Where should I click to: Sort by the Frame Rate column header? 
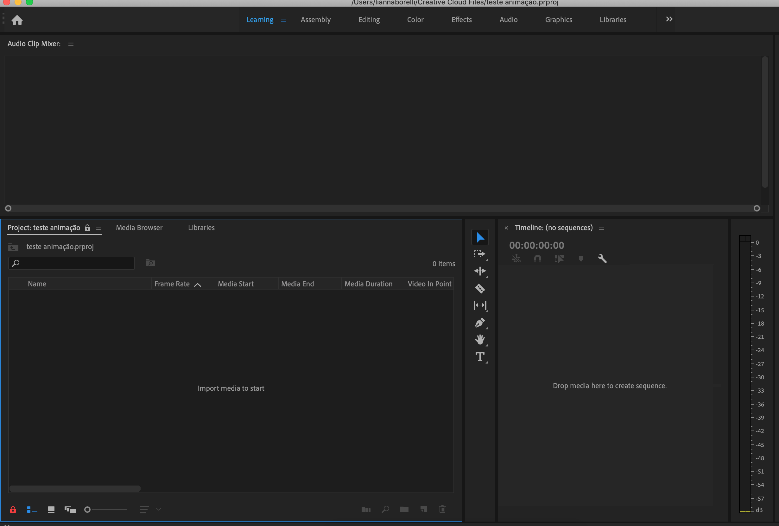172,284
